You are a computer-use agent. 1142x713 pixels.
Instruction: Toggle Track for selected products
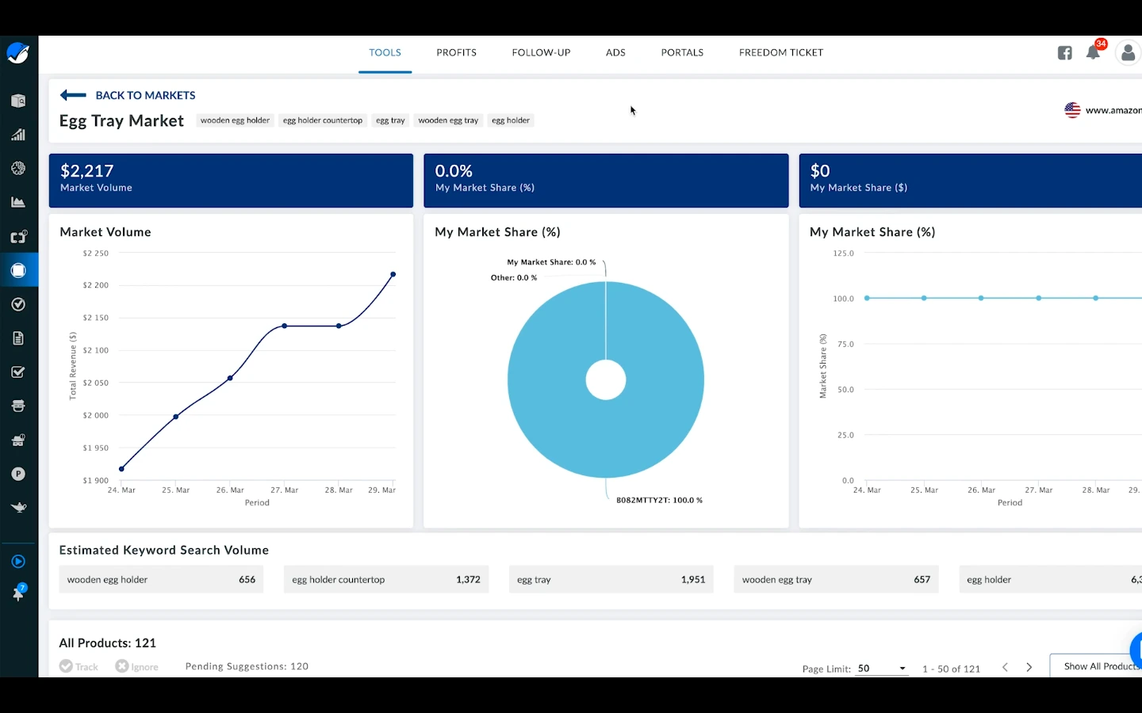tap(79, 667)
